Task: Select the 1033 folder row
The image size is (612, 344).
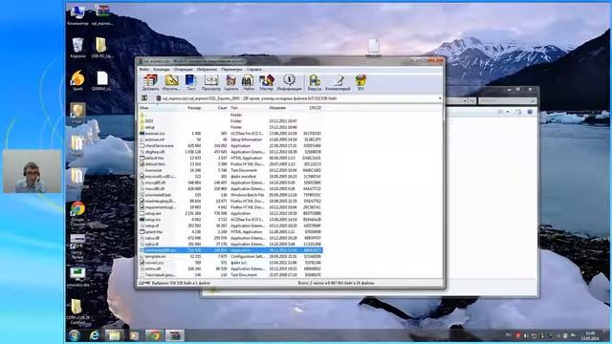Action: coord(230,121)
